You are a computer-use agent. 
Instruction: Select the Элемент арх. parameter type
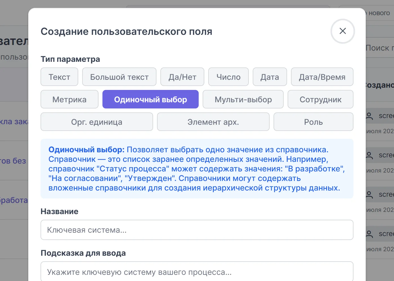tap(213, 122)
